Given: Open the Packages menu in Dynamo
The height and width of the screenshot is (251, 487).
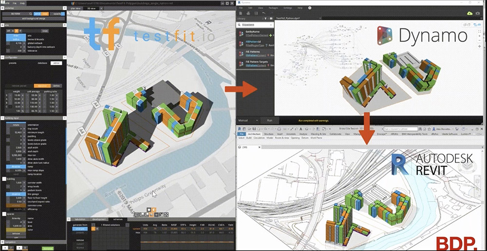Looking at the screenshot, I should click(273, 8).
